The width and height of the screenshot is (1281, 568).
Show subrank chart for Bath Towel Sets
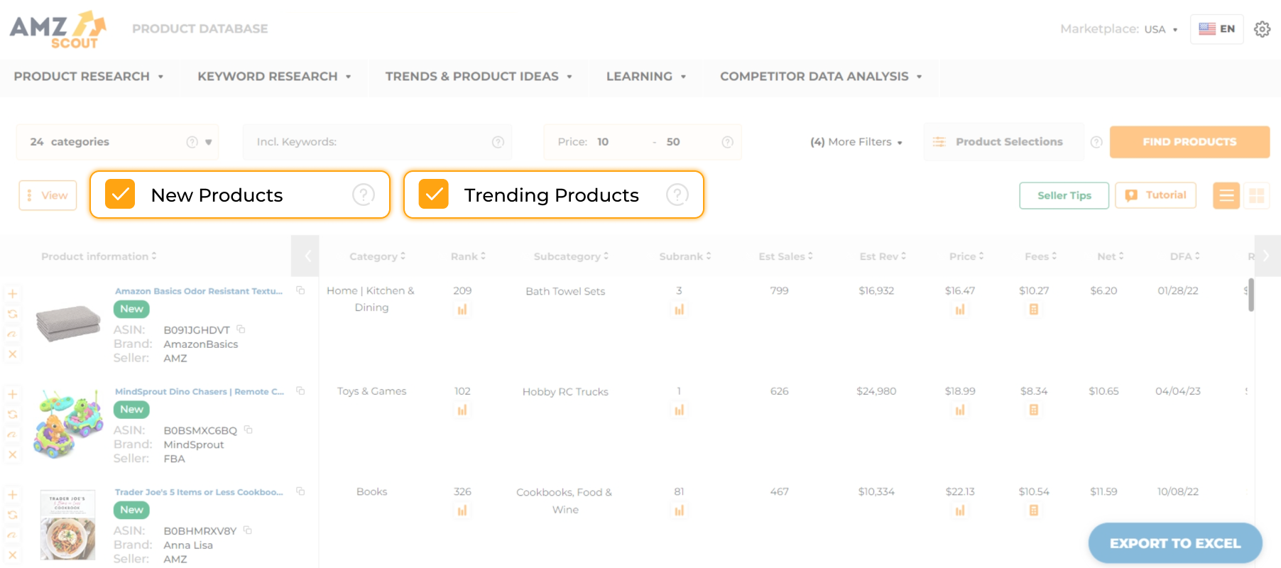[x=679, y=310]
